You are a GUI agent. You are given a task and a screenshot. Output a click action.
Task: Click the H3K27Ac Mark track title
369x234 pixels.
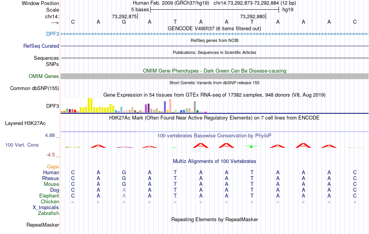click(214, 118)
